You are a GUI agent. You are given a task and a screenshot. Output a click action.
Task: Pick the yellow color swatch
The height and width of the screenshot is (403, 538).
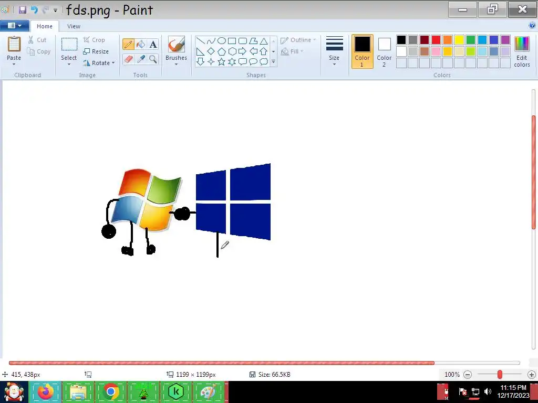coord(459,40)
